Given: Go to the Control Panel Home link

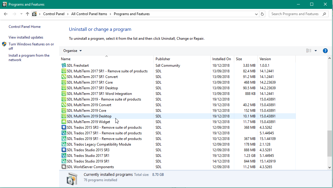Looking at the screenshot, I should pyautogui.click(x=25, y=27).
